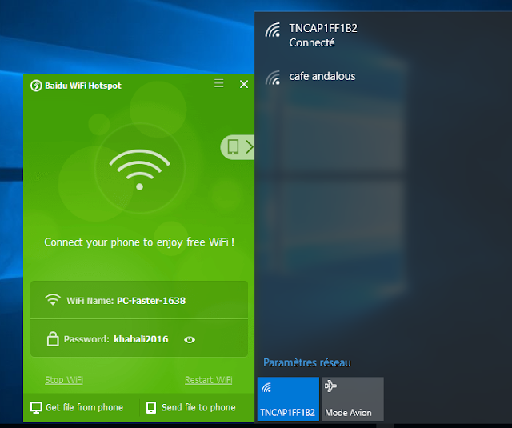
Task: Open Paramètres réseau link
Action: tap(307, 362)
